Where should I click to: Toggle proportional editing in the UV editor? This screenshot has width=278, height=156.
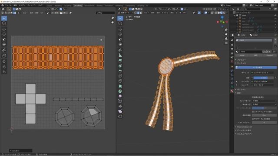(x=61, y=9)
